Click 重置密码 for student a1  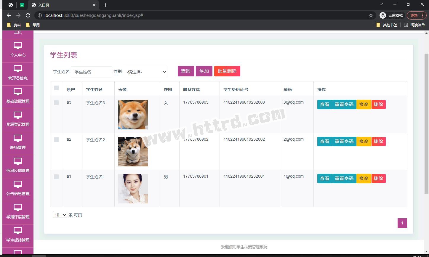point(344,179)
